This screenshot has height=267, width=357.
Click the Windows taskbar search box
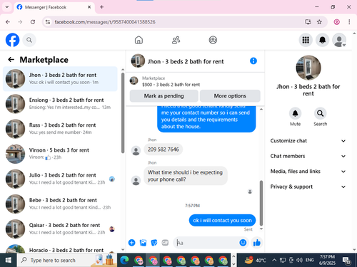(67, 261)
